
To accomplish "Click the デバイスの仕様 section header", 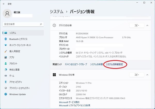I will [100, 26].
